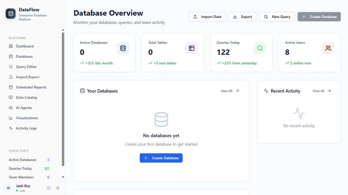Click the Databases cylinder icon in sidebar
Viewport: 348px width, 195px height.
[x=11, y=56]
